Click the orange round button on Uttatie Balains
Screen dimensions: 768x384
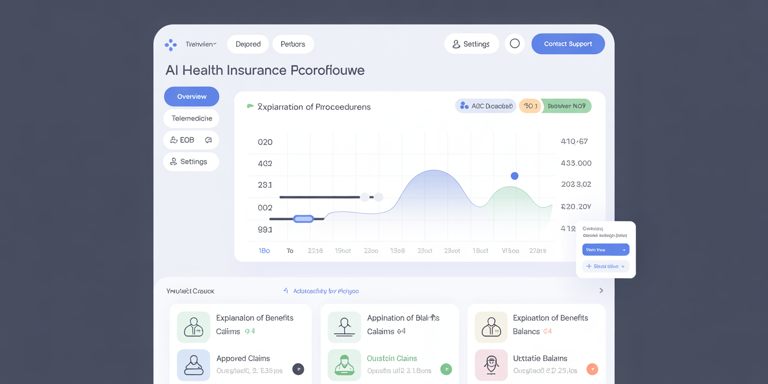point(592,369)
